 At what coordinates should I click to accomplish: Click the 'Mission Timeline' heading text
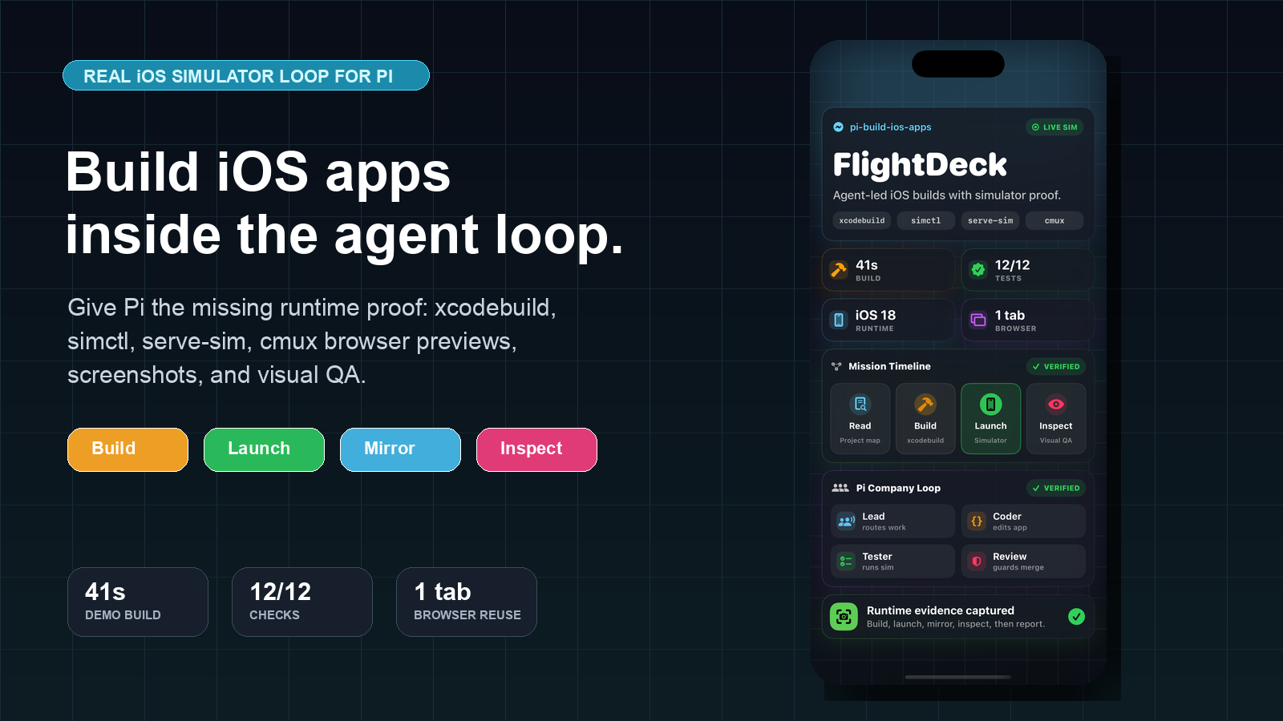[889, 366]
